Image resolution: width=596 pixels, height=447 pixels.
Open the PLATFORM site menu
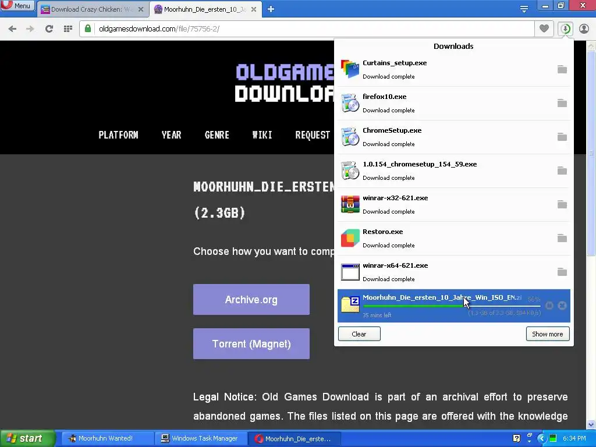[x=118, y=135]
